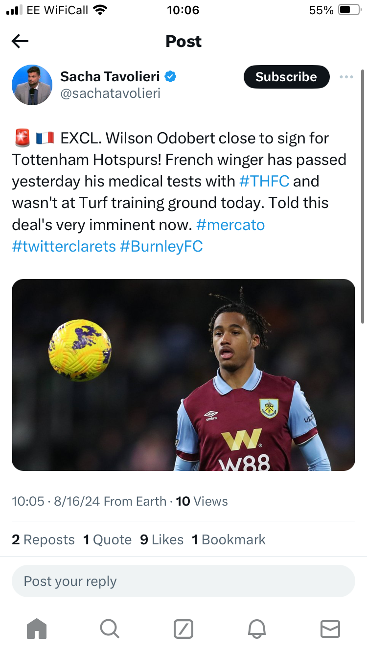The height and width of the screenshot is (653, 367).
Task: Open the Grok slash icon tab
Action: click(183, 629)
